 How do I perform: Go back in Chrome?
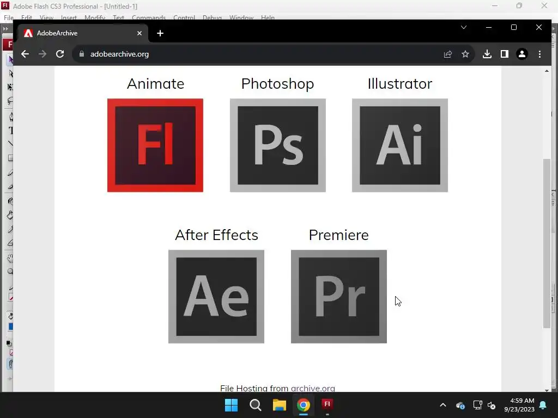pos(25,54)
